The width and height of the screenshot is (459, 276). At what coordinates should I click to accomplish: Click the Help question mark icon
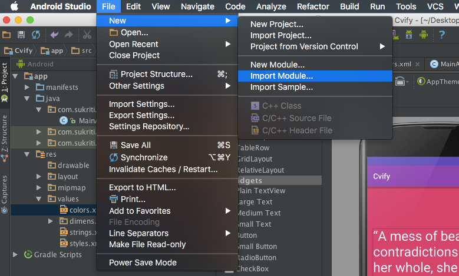click(442, 35)
